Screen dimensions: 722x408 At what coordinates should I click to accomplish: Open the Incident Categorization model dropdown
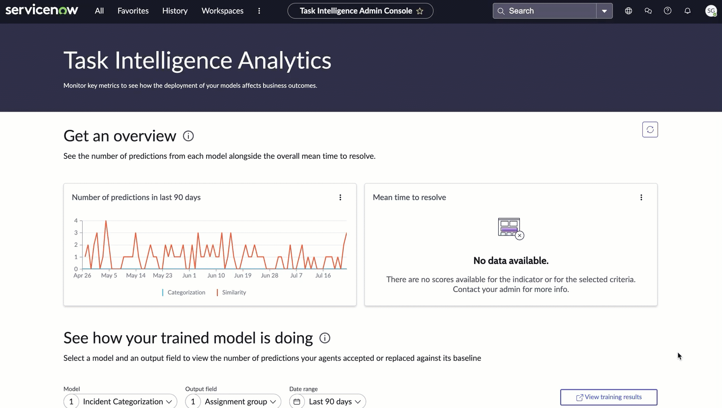click(120, 402)
